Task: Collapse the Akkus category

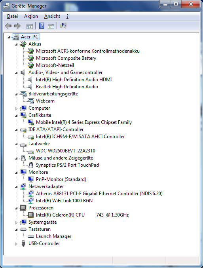Action: pos(16,44)
